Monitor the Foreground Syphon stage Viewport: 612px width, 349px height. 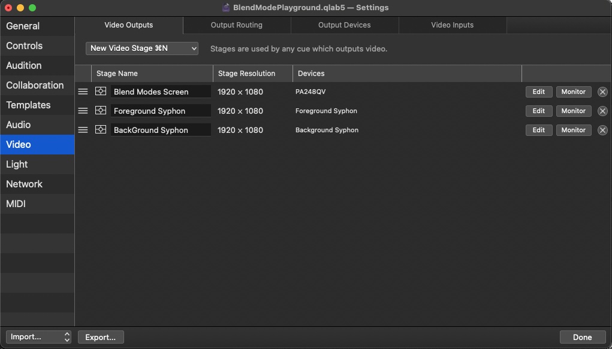pos(573,111)
